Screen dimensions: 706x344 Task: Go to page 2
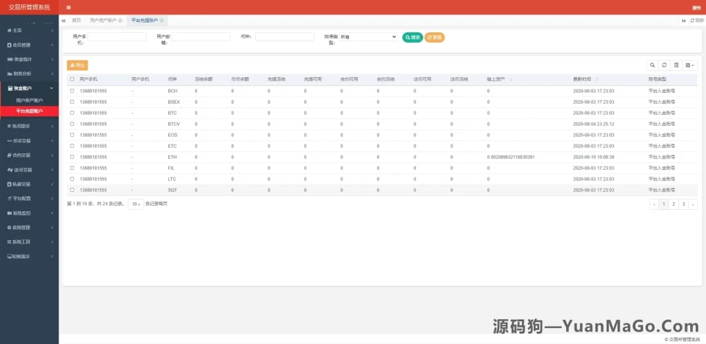point(673,204)
